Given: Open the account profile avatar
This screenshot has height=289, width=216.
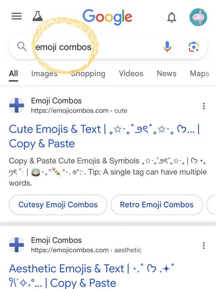Looking at the screenshot, I should (x=198, y=17).
